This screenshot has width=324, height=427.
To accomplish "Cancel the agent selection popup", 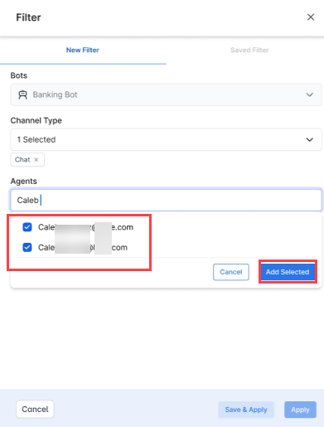I will [231, 272].
